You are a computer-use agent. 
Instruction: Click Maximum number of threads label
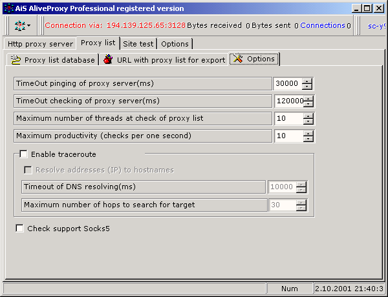(143, 118)
